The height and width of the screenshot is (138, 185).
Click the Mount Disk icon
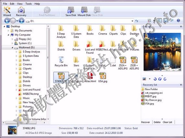coord(84,12)
